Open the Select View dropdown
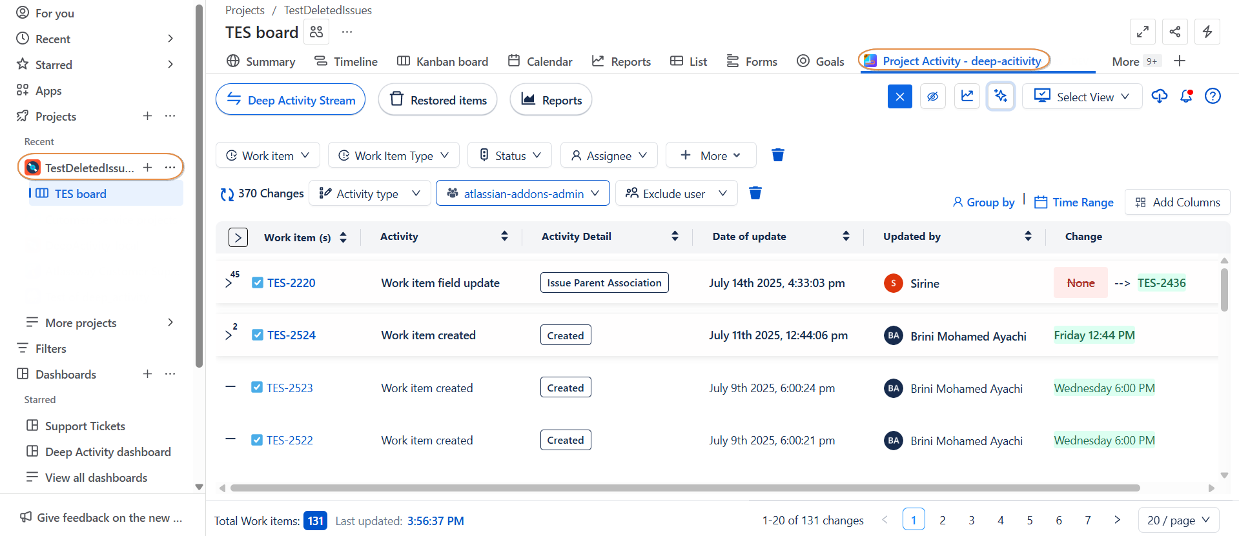 1082,97
